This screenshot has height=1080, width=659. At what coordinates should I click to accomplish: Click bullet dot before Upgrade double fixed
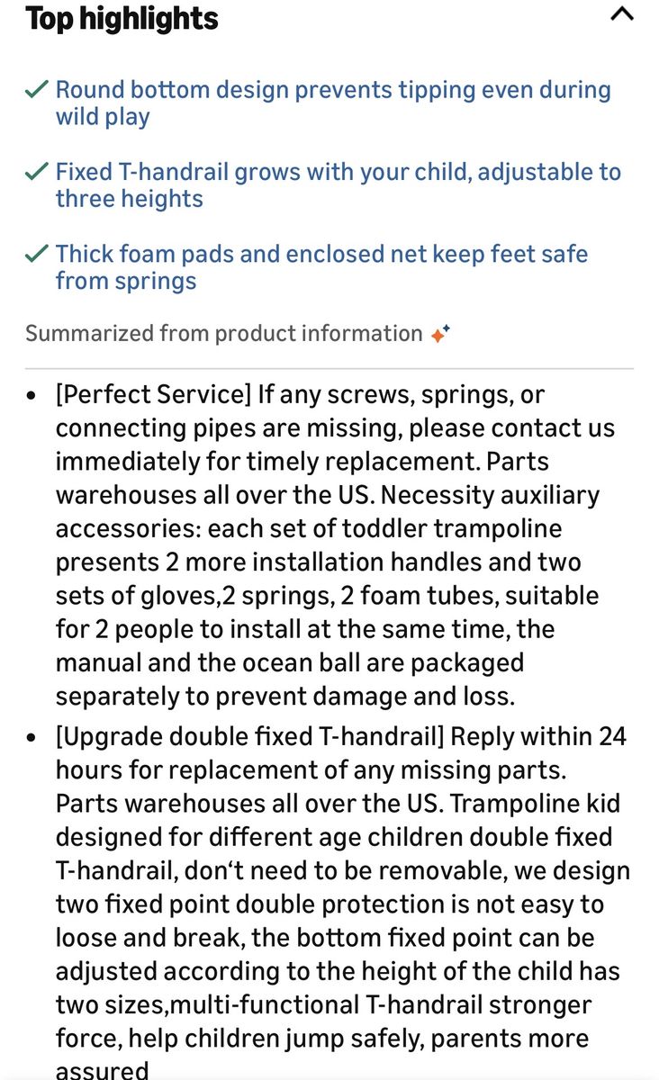pyautogui.click(x=33, y=738)
